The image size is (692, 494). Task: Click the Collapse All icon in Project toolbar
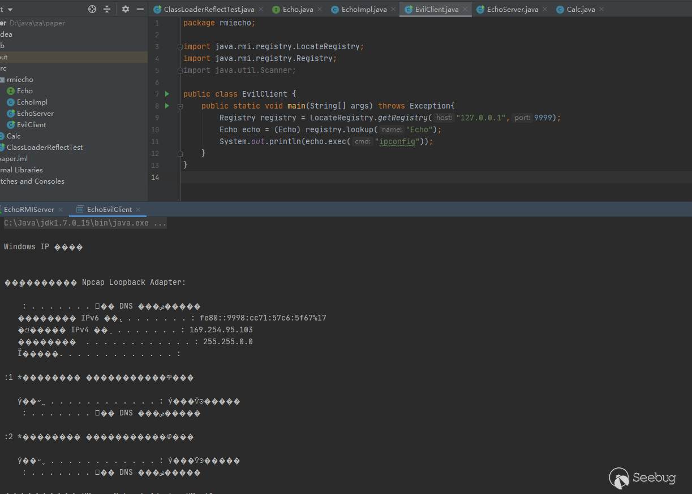[108, 9]
